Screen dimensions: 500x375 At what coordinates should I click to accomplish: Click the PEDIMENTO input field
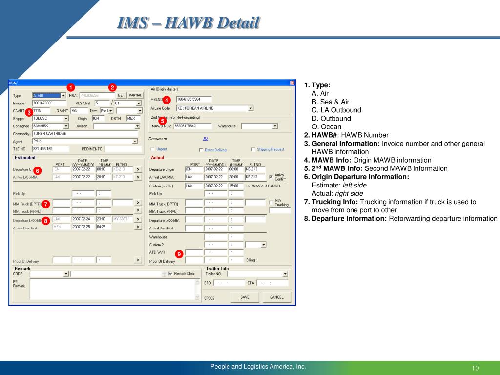click(124, 149)
